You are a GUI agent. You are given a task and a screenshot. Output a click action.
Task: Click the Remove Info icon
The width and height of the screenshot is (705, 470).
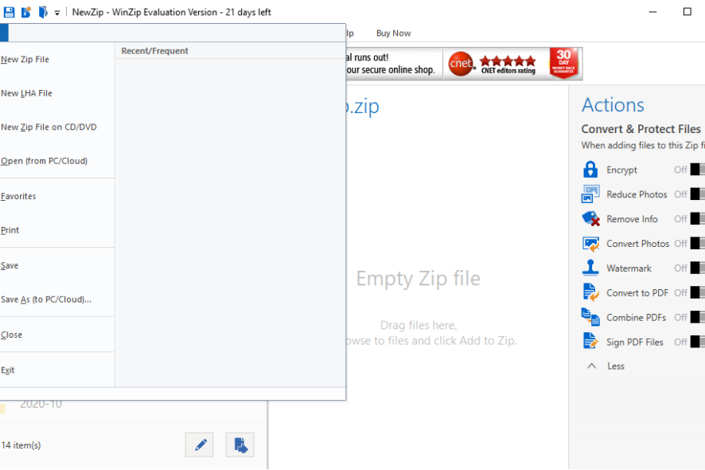[x=590, y=219]
